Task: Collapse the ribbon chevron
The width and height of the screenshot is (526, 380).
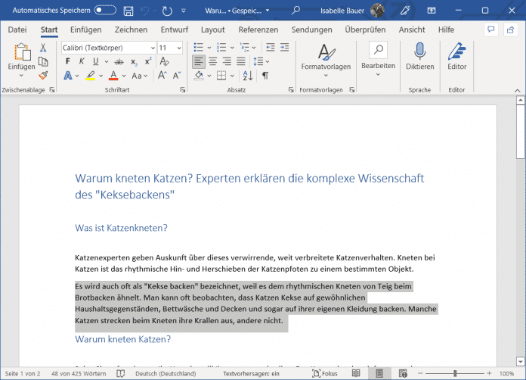Action: point(517,91)
